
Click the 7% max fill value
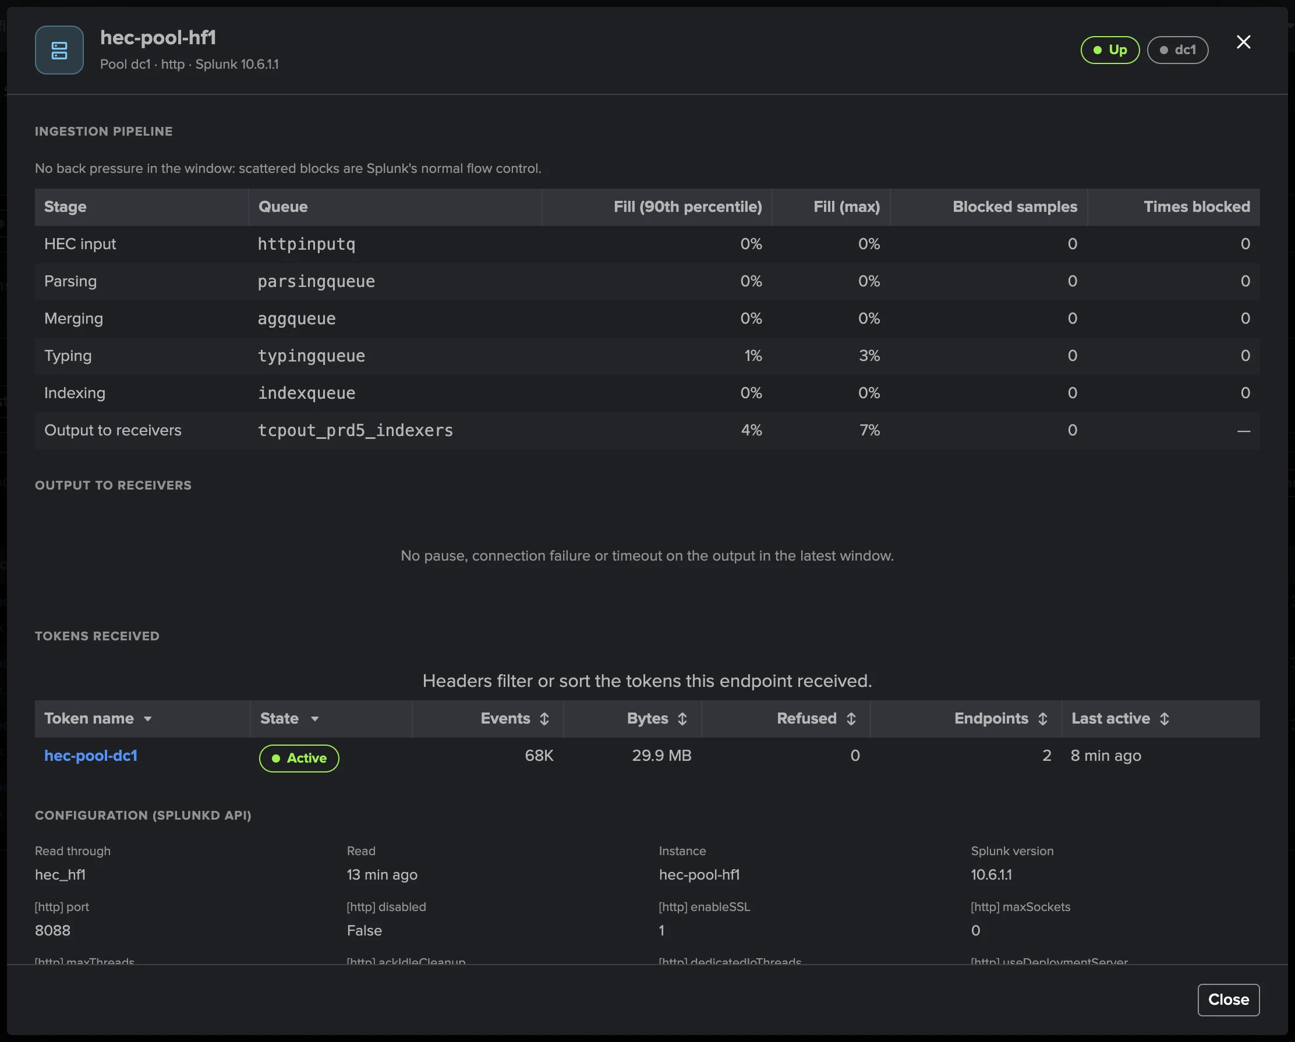coord(870,430)
